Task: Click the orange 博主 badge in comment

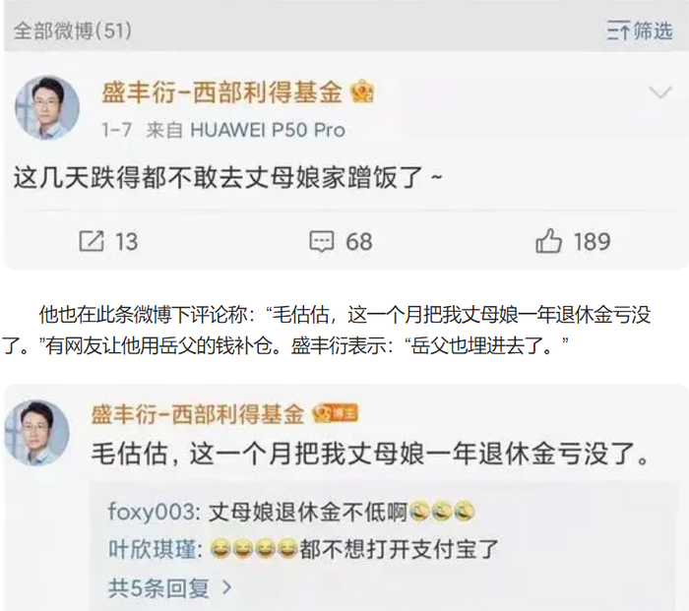Action: (x=336, y=414)
